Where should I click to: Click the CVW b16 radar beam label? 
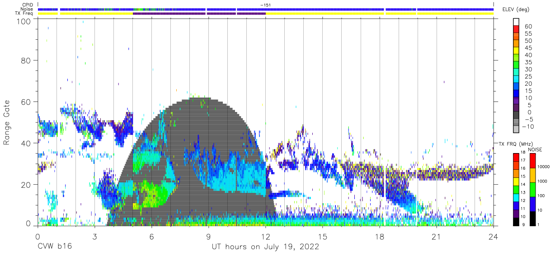[54, 247]
